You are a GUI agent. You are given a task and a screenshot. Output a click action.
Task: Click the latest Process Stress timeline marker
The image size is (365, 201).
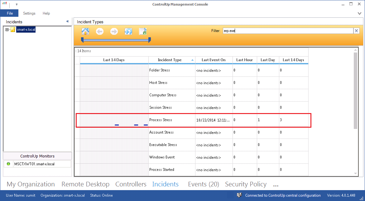146,125
